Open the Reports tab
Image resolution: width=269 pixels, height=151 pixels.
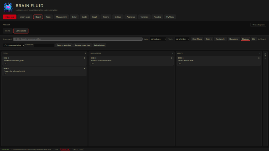coord(106,17)
